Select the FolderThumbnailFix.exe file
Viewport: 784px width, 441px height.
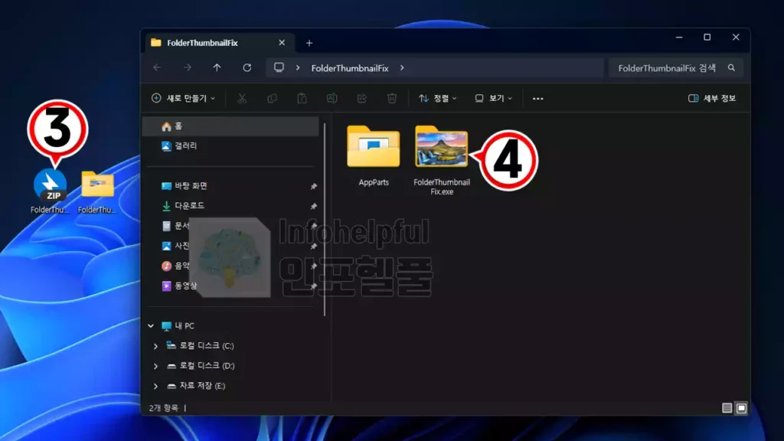tap(442, 160)
